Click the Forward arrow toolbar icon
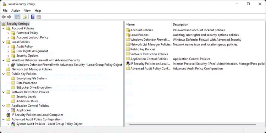The width and height of the screenshot is (266, 133). tap(9, 17)
